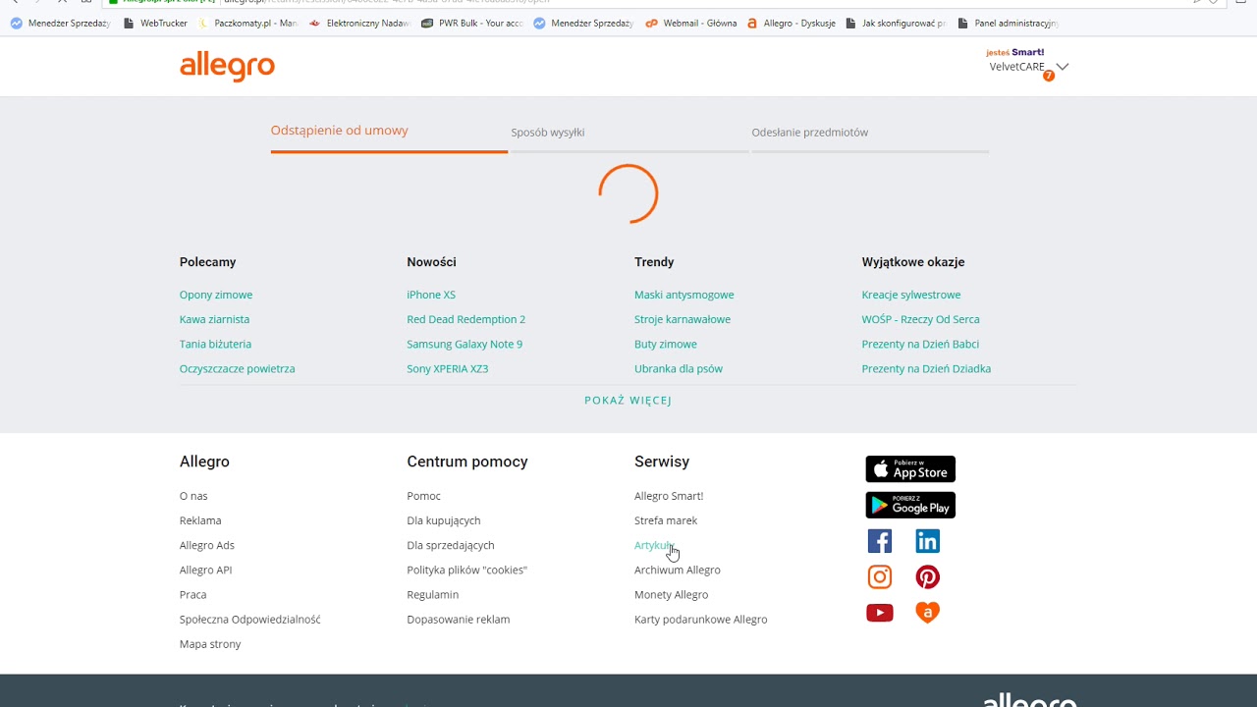Viewport: 1257px width, 707px height.
Task: Open the Reklama footer link
Action: point(200,520)
